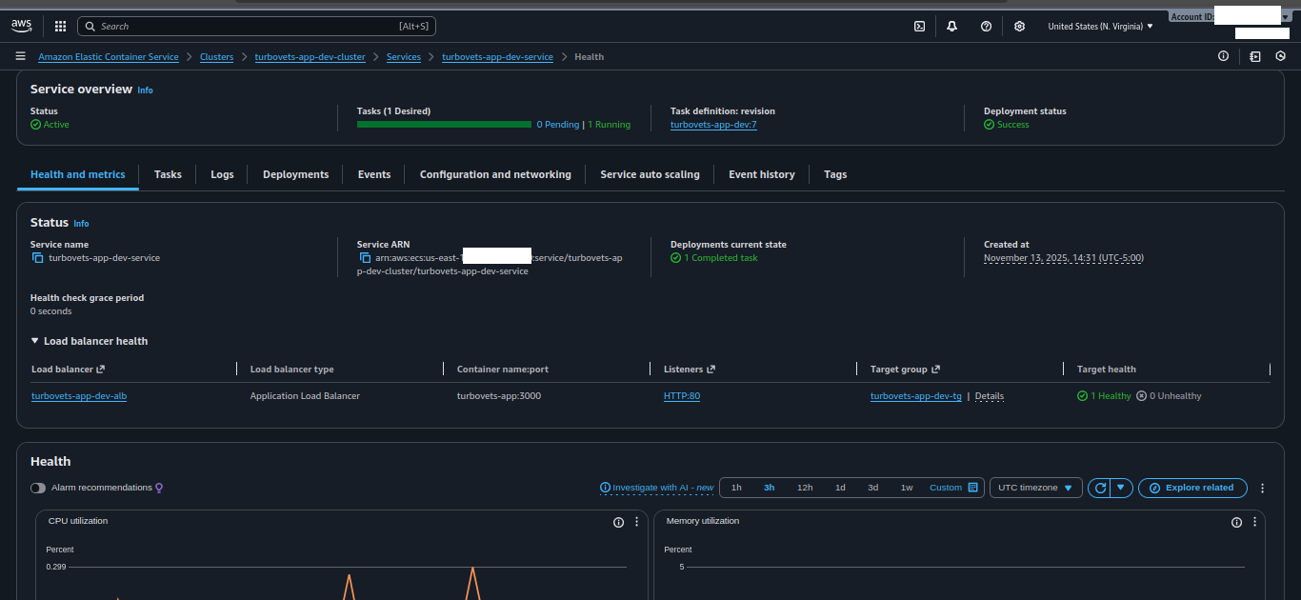Open CPU utilization chart options menu

pyautogui.click(x=636, y=522)
